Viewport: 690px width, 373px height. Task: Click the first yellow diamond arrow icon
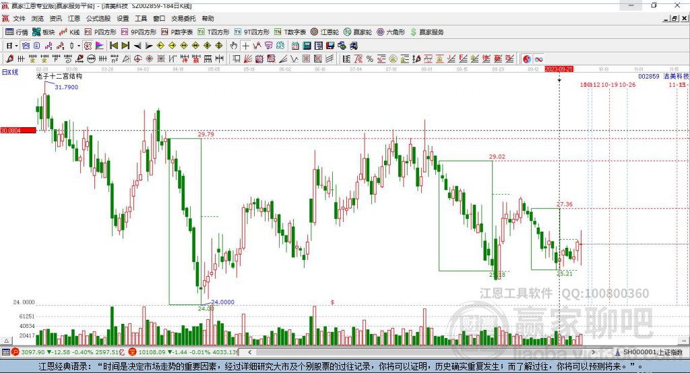click(x=160, y=46)
